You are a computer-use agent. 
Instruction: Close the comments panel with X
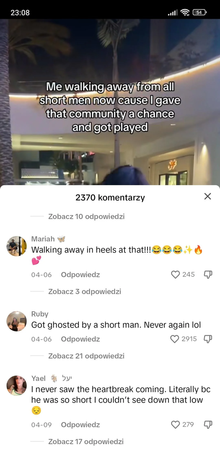[x=208, y=196]
